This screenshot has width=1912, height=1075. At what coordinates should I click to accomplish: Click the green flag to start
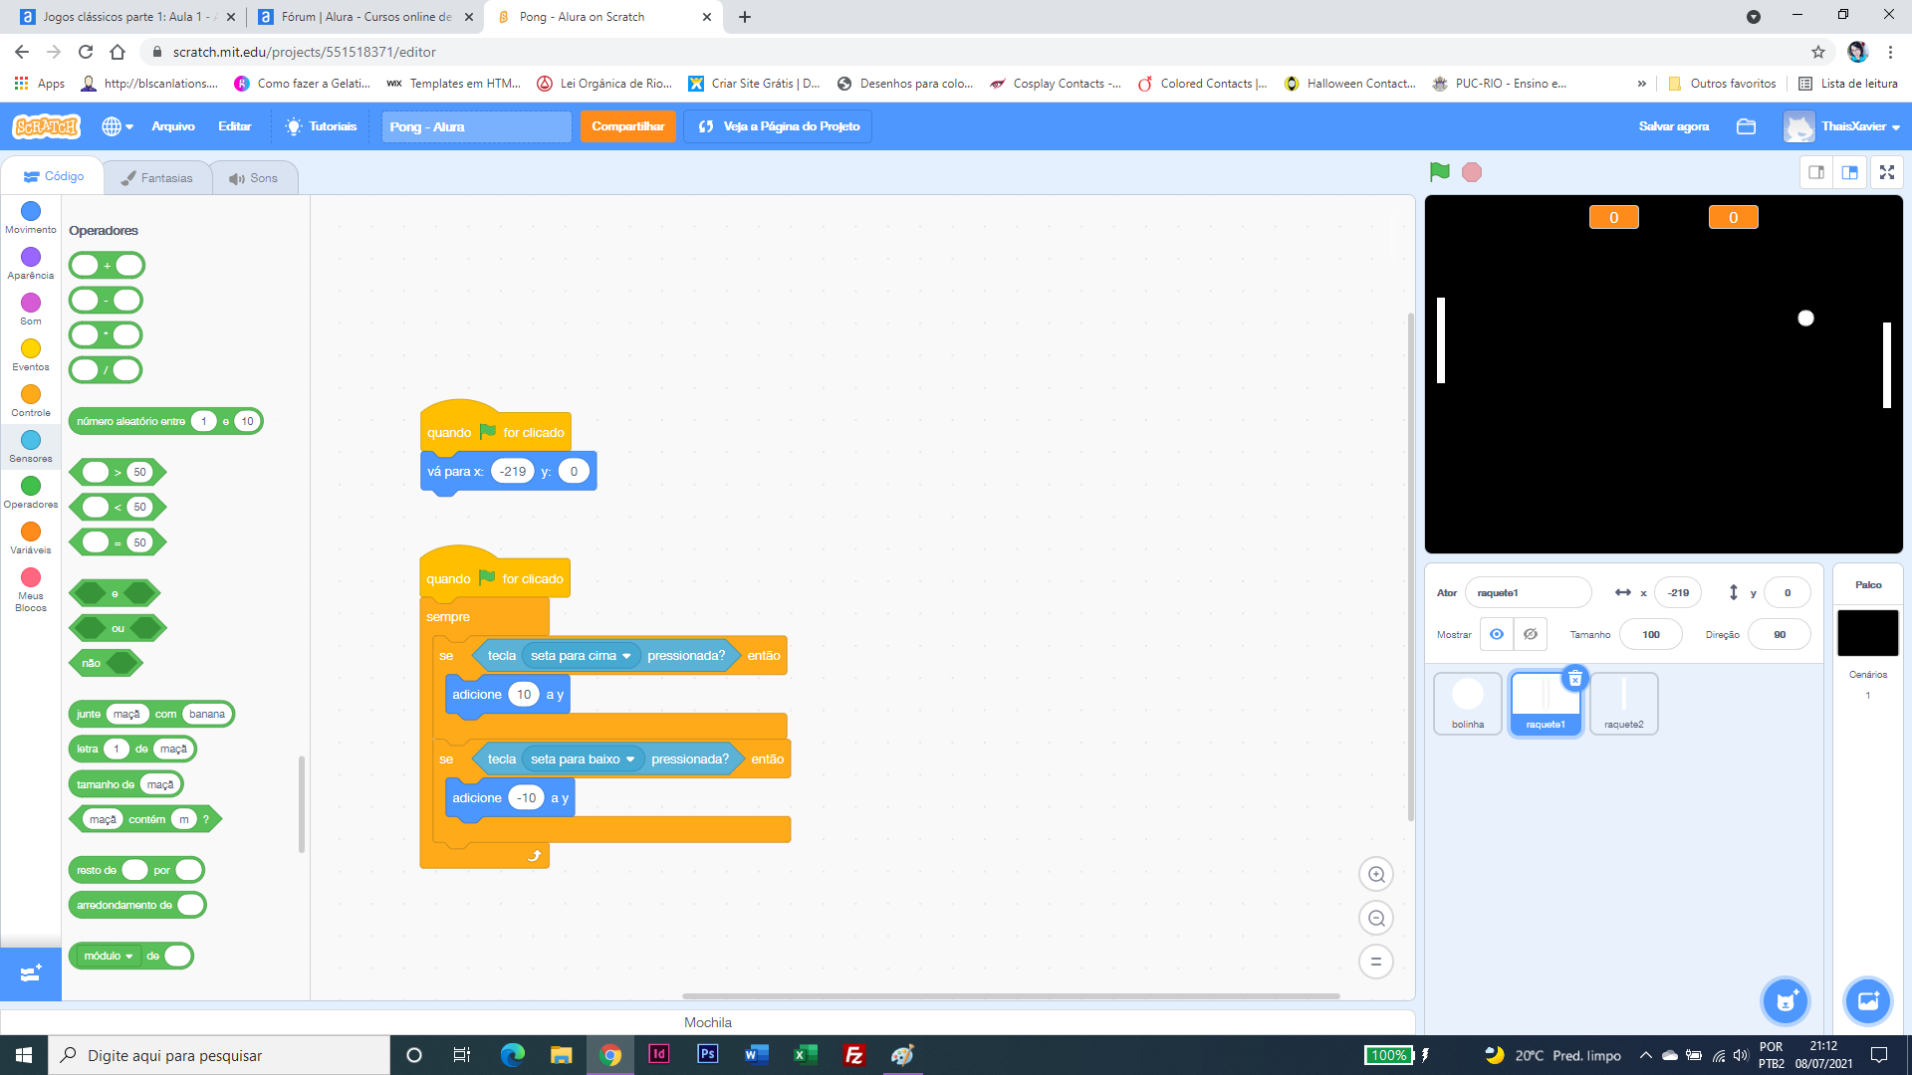[x=1439, y=172]
